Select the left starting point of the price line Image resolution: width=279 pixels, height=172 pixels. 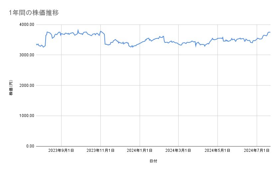36,44
